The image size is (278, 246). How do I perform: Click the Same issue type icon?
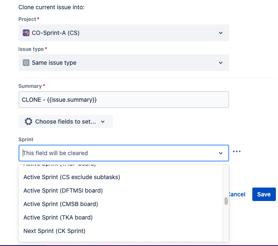(26, 63)
